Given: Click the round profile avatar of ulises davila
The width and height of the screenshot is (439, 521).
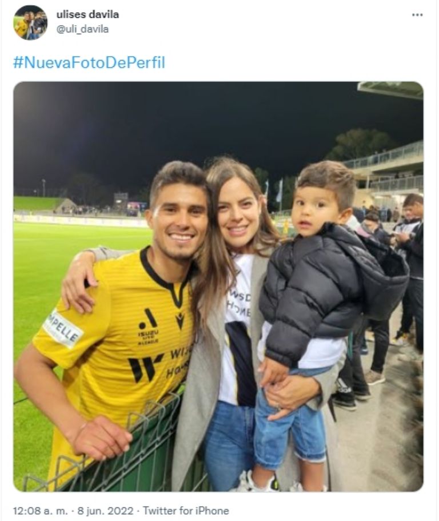Looking at the screenshot, I should (30, 23).
